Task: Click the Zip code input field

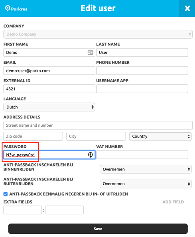Action: tap(33, 136)
